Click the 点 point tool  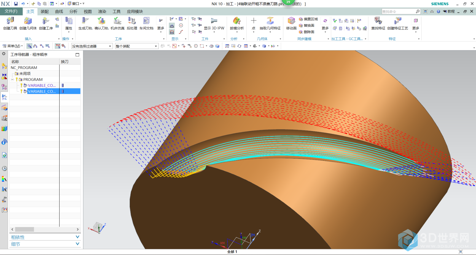point(254,23)
